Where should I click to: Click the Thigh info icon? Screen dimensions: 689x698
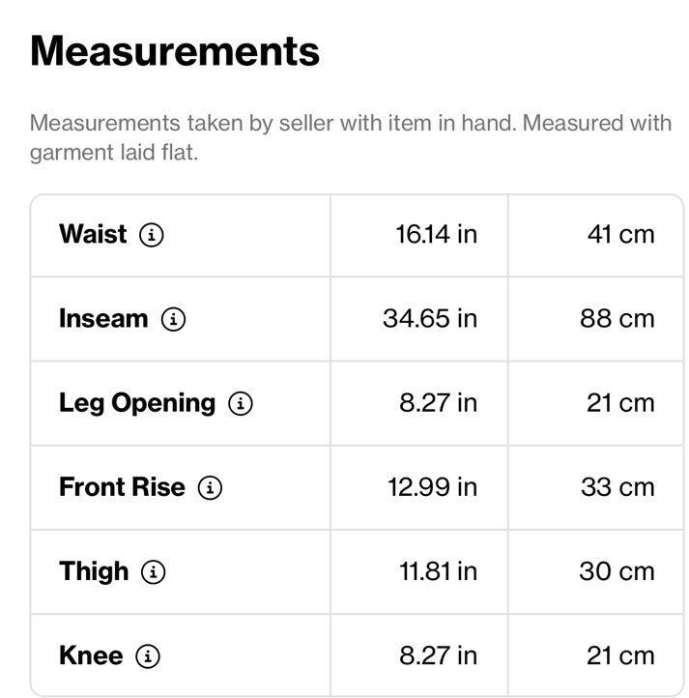click(153, 571)
